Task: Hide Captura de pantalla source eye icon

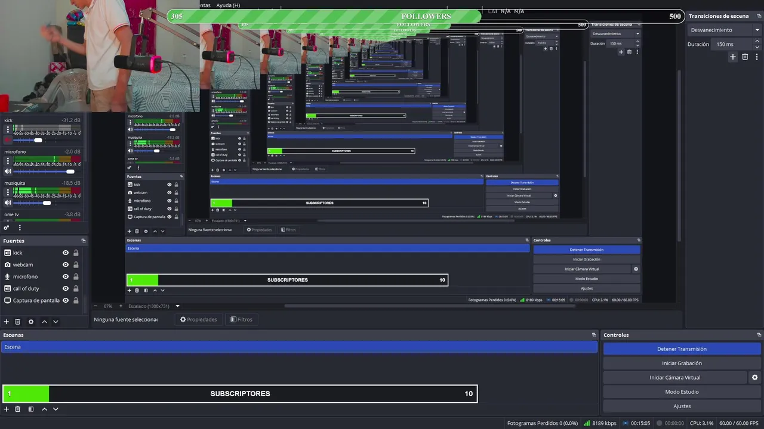Action: (66, 300)
